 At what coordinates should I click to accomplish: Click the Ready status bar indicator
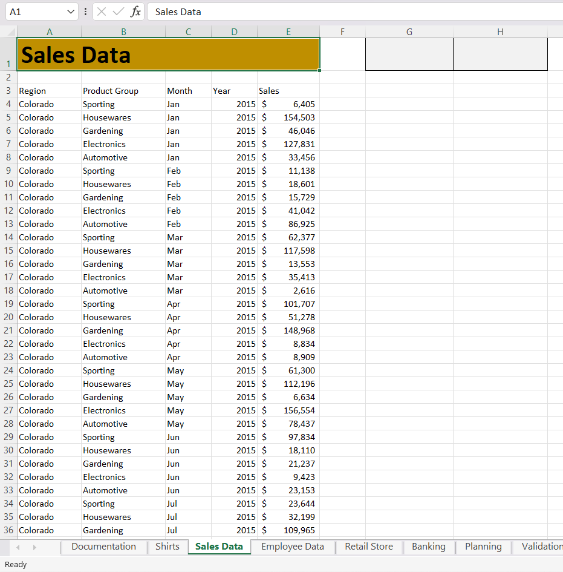pos(16,564)
